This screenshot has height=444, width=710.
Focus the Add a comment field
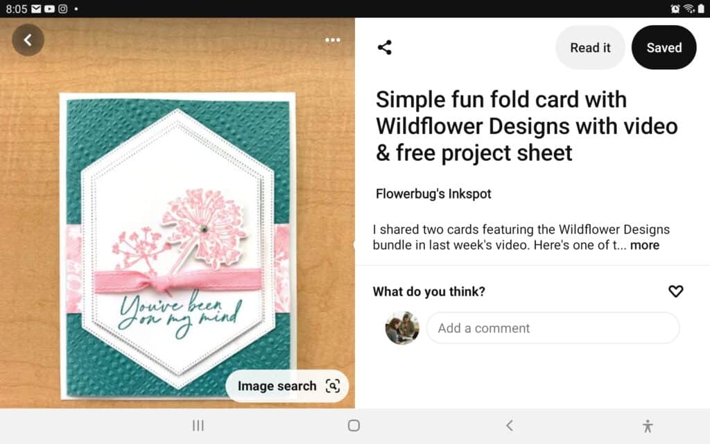553,328
